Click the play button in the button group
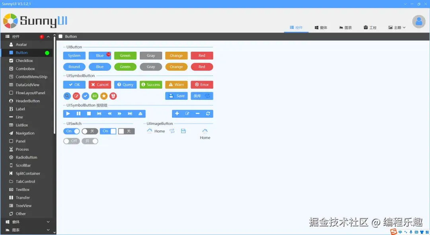 pyautogui.click(x=68, y=113)
